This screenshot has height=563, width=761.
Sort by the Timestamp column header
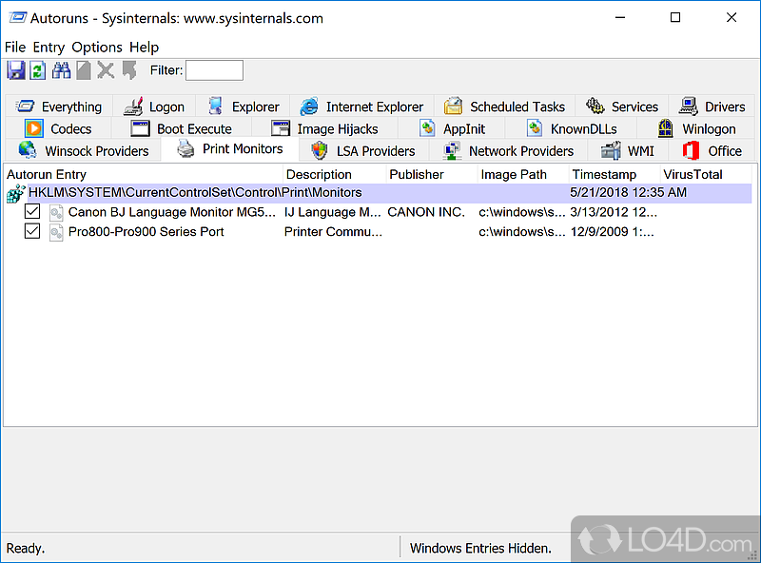coord(603,174)
